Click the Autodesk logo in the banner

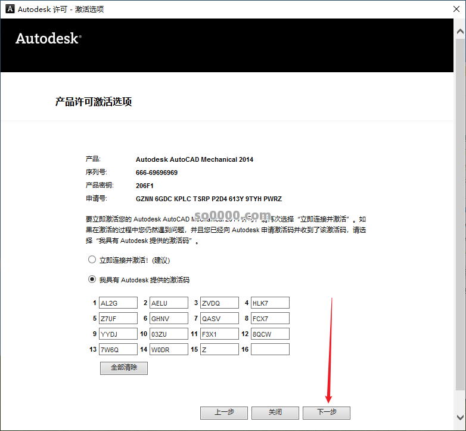48,38
